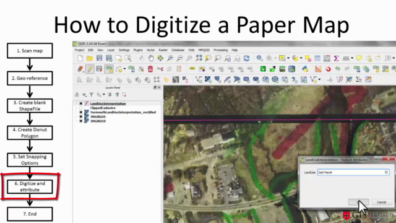The height and width of the screenshot is (223, 396).
Task: Click the purple Sigma statistics icon
Action: [336, 58]
